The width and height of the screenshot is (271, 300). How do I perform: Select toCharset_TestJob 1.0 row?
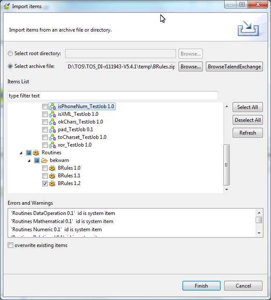point(82,137)
